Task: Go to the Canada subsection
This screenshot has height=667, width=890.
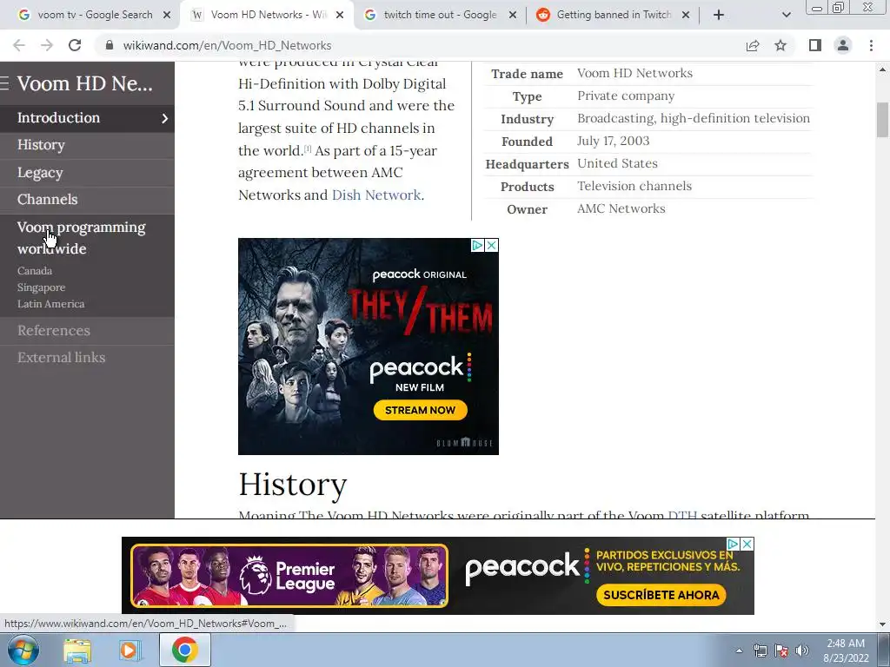Action: (x=35, y=271)
